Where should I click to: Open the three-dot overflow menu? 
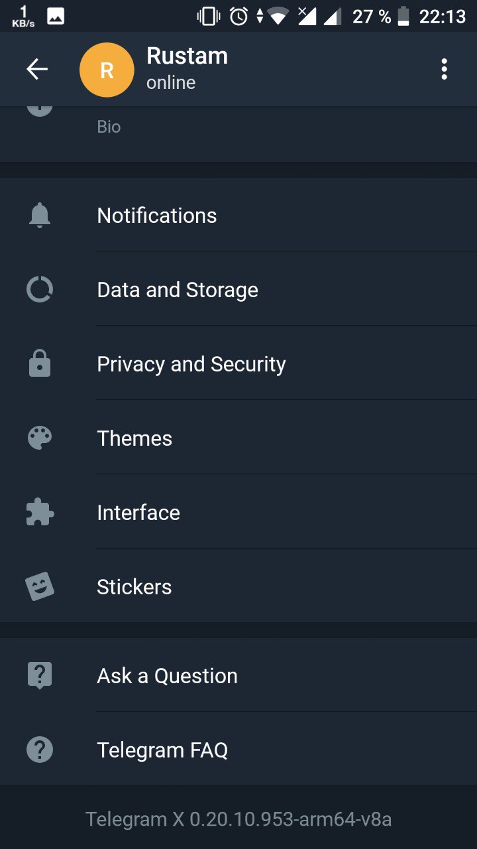click(444, 69)
